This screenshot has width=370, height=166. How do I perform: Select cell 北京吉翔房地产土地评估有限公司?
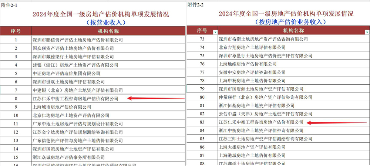tap(252, 47)
